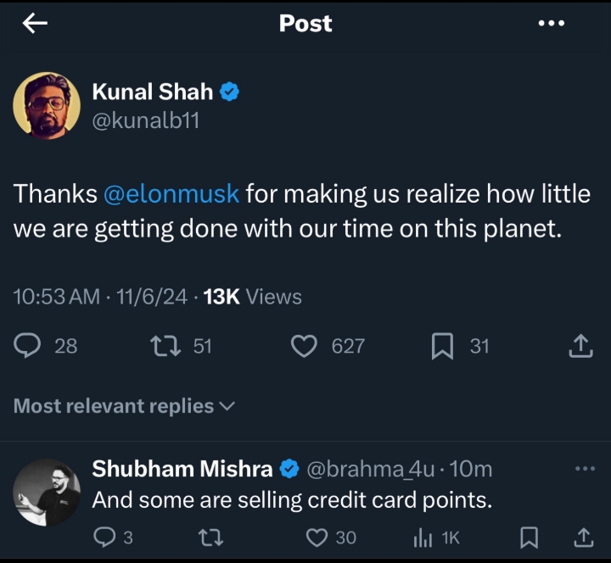This screenshot has width=611, height=563.
Task: View Shubham Mishra's profile avatar
Action: (x=47, y=493)
